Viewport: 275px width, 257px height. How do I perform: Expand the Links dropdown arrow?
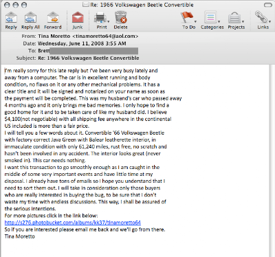[x=269, y=21]
